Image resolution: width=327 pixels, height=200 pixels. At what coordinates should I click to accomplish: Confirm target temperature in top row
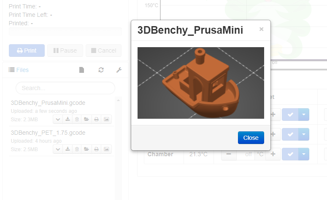[x=290, y=115]
